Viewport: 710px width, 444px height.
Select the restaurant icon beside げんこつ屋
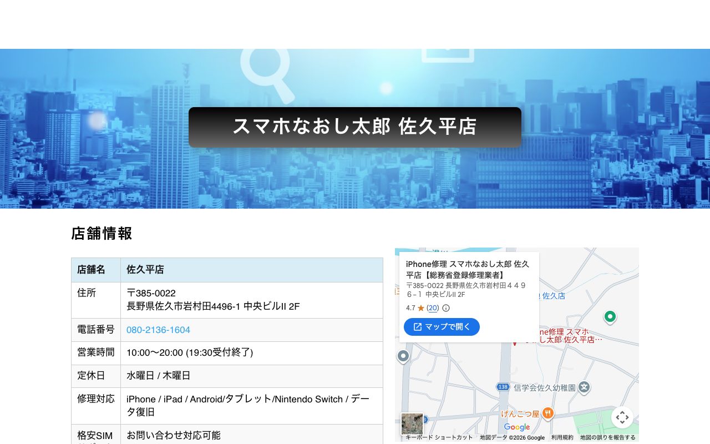click(547, 413)
